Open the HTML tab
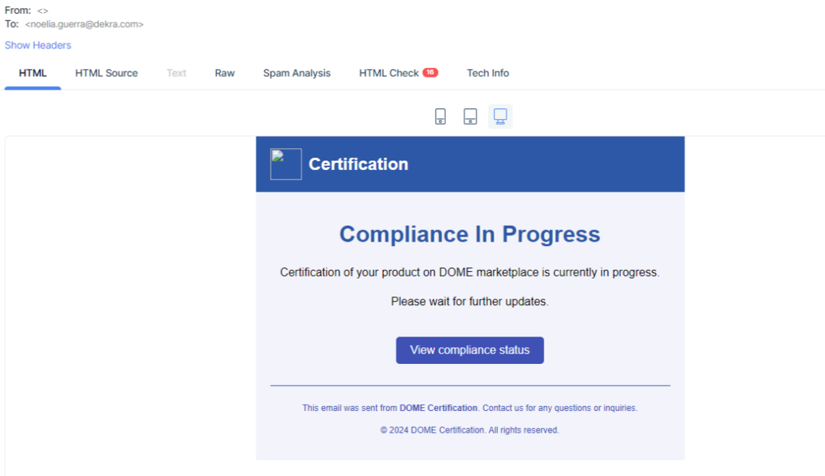This screenshot has width=825, height=476. 33,73
